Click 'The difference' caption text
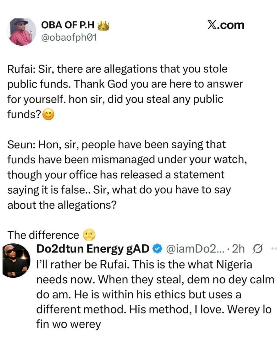277x340 pixels. 43,235
